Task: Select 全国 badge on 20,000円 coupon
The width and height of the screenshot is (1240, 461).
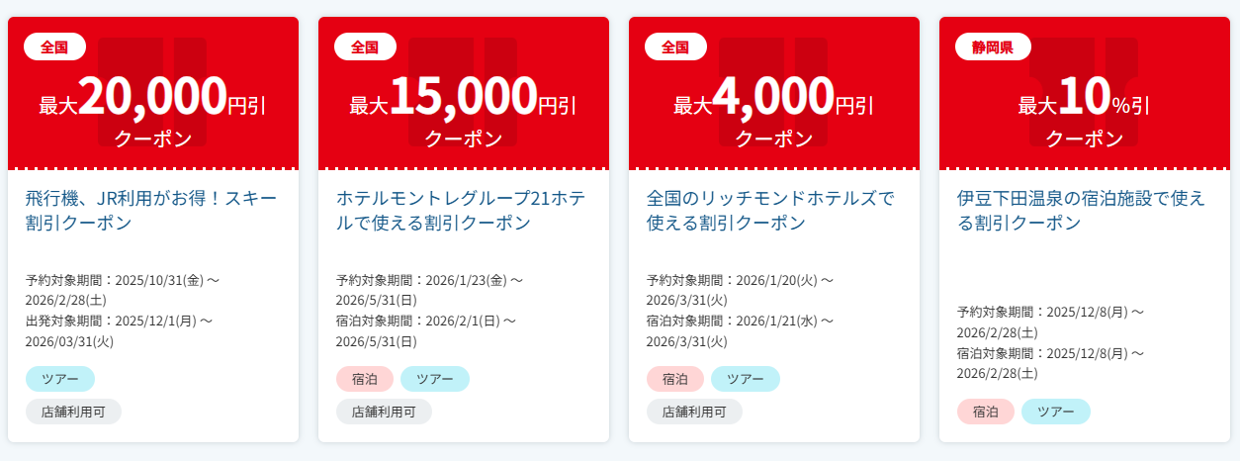Action: pos(54,46)
